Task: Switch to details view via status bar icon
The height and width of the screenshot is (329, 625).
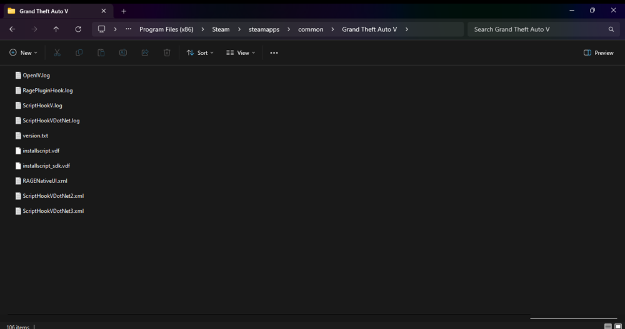Action: coord(608,327)
